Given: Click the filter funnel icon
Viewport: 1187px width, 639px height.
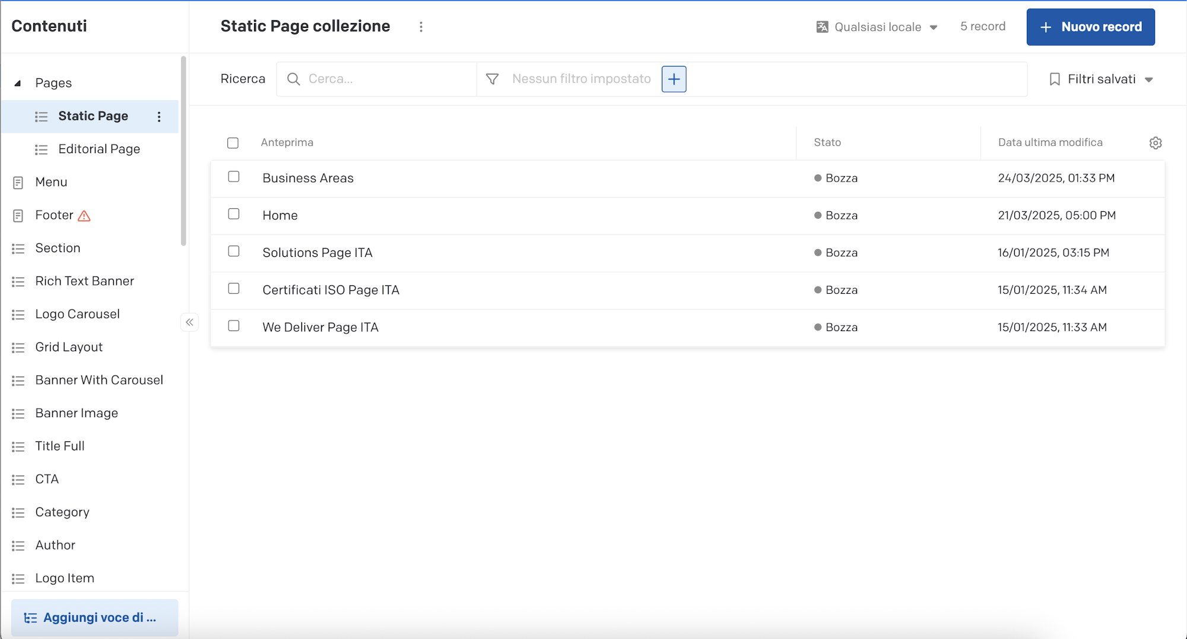Looking at the screenshot, I should [492, 79].
